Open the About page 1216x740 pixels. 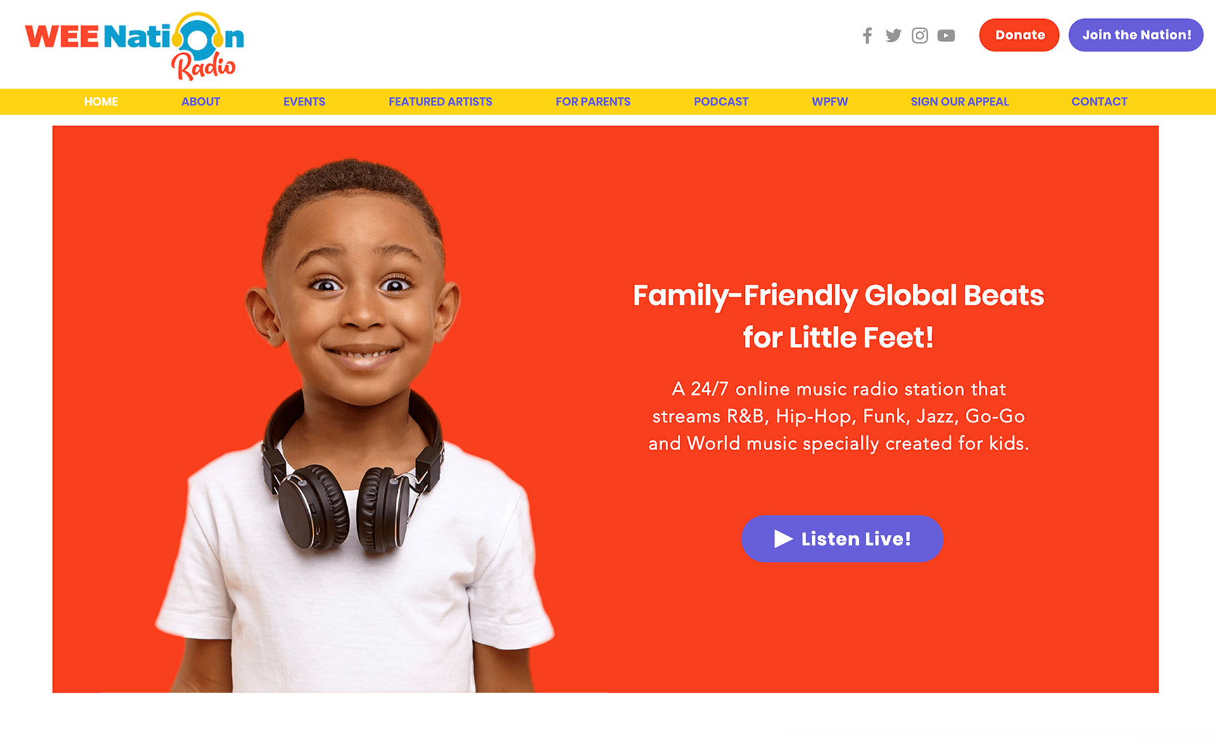(200, 101)
